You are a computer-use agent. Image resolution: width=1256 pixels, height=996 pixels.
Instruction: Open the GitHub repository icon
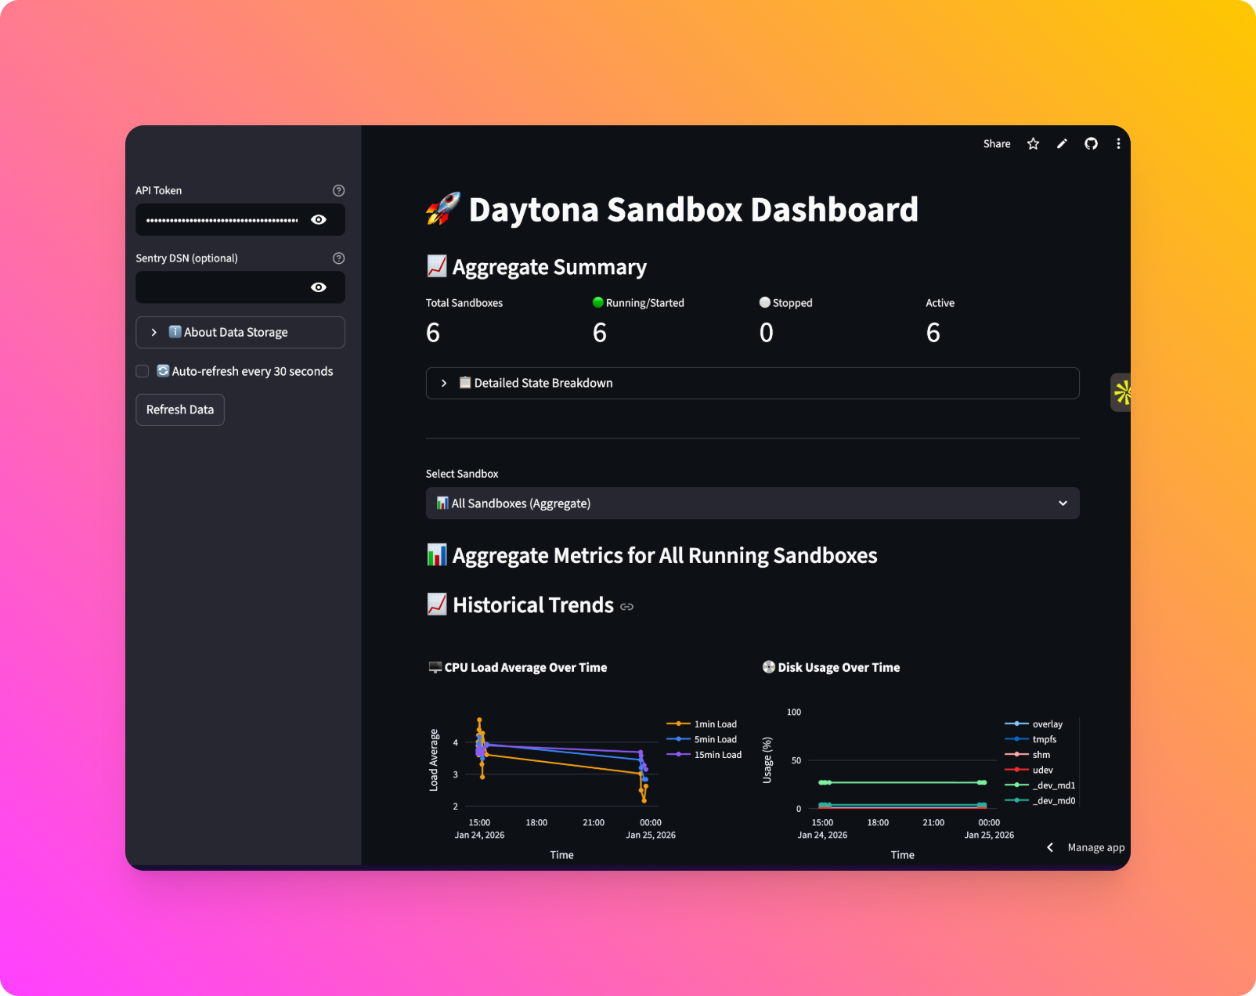point(1091,144)
